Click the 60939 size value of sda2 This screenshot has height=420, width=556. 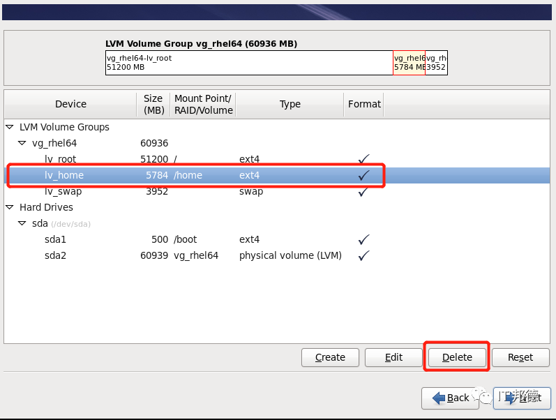pos(154,256)
